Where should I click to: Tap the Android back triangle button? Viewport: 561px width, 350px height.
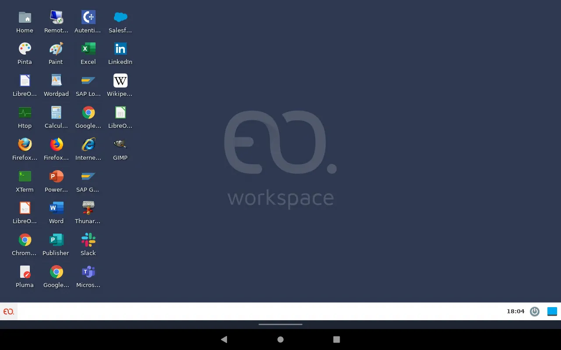pos(224,339)
